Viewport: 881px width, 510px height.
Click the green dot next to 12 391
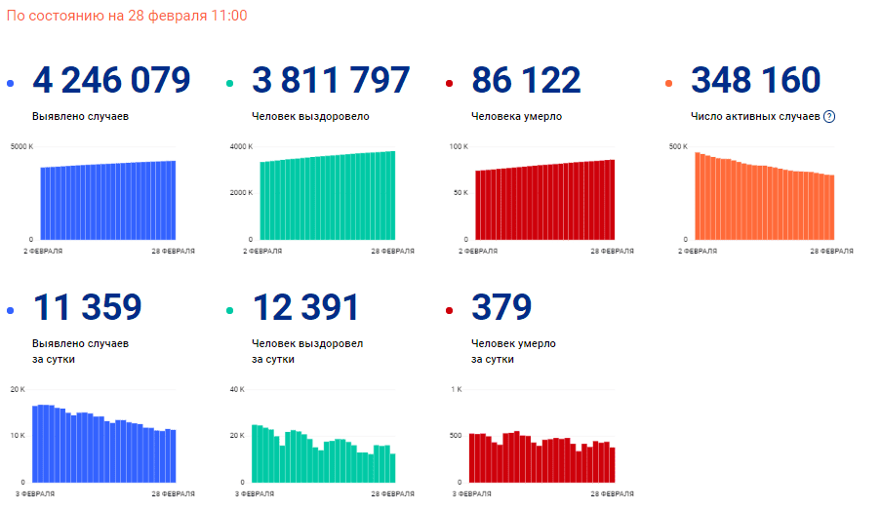point(229,311)
